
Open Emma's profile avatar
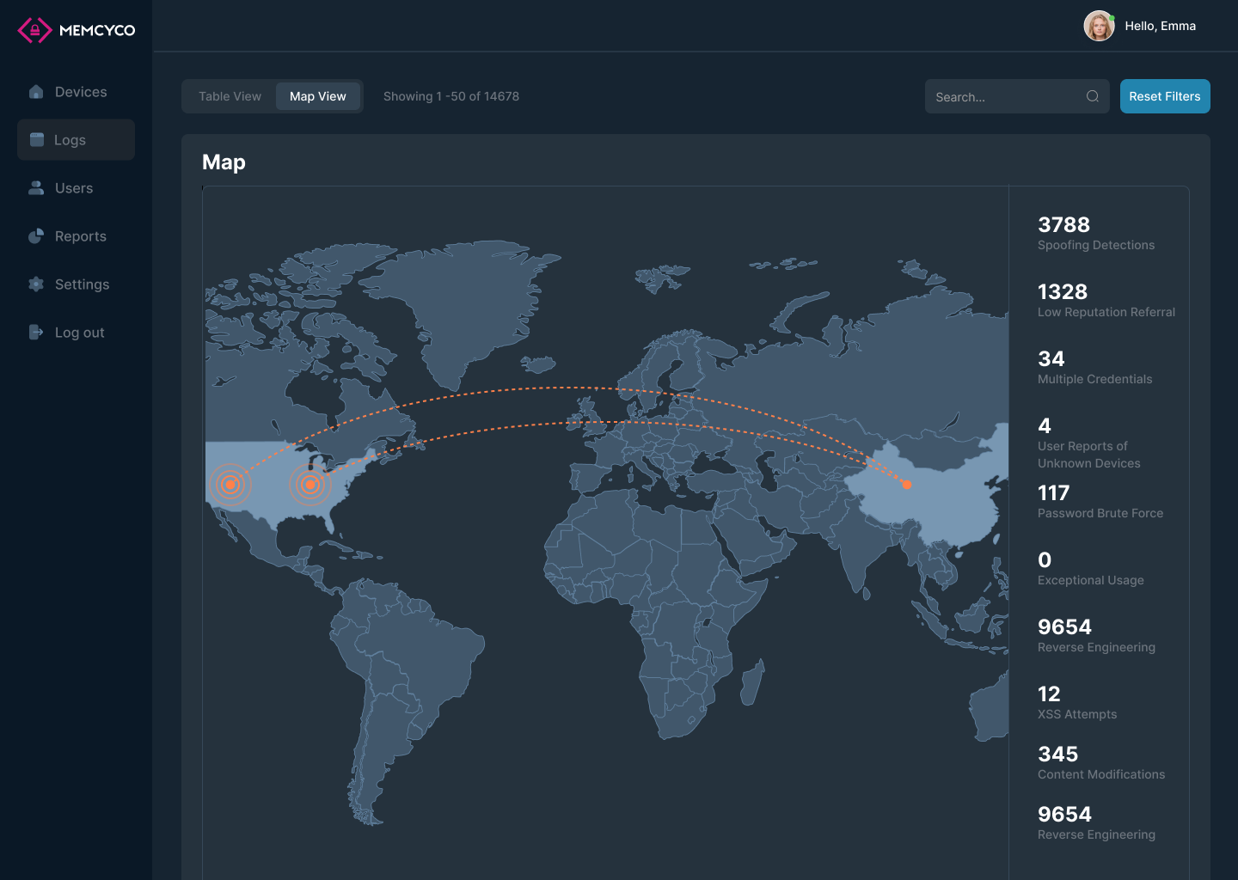tap(1098, 26)
